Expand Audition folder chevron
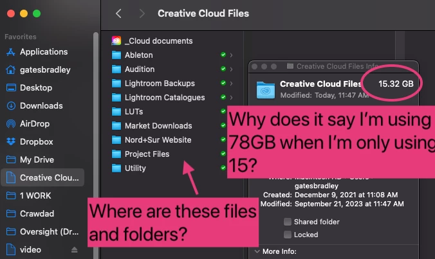Screen dimensions: 435x259 click(231, 69)
